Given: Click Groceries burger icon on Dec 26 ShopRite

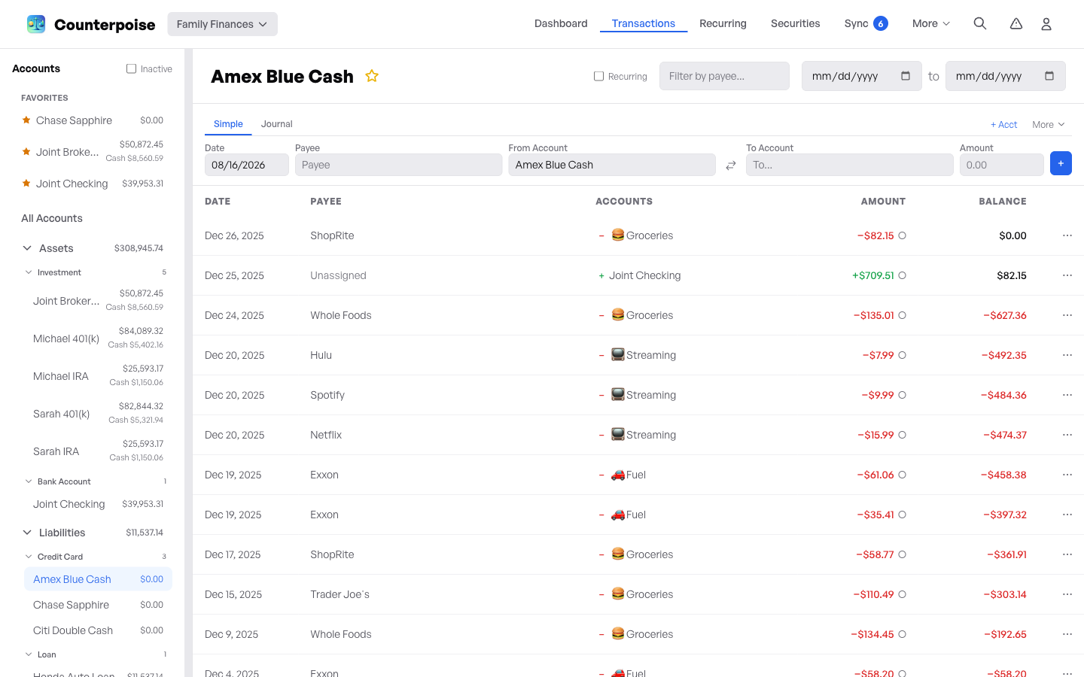Looking at the screenshot, I should (x=618, y=235).
